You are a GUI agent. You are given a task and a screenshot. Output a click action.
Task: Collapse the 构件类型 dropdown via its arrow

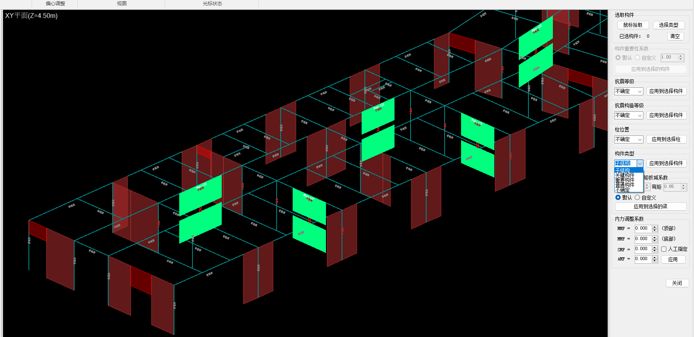[640, 163]
